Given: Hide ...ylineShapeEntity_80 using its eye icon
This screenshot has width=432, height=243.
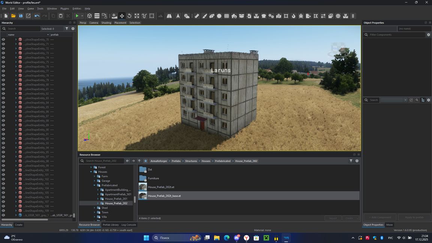Looking at the screenshot, I should click(3, 85).
